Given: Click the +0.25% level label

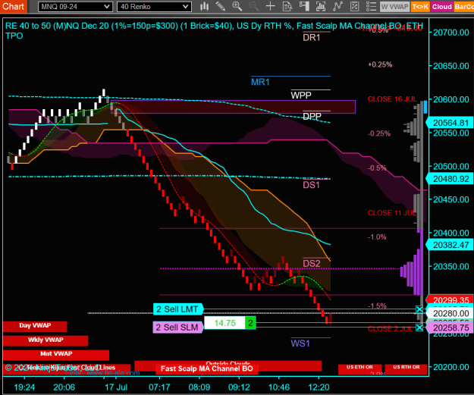Looking at the screenshot, I should tap(380, 64).
